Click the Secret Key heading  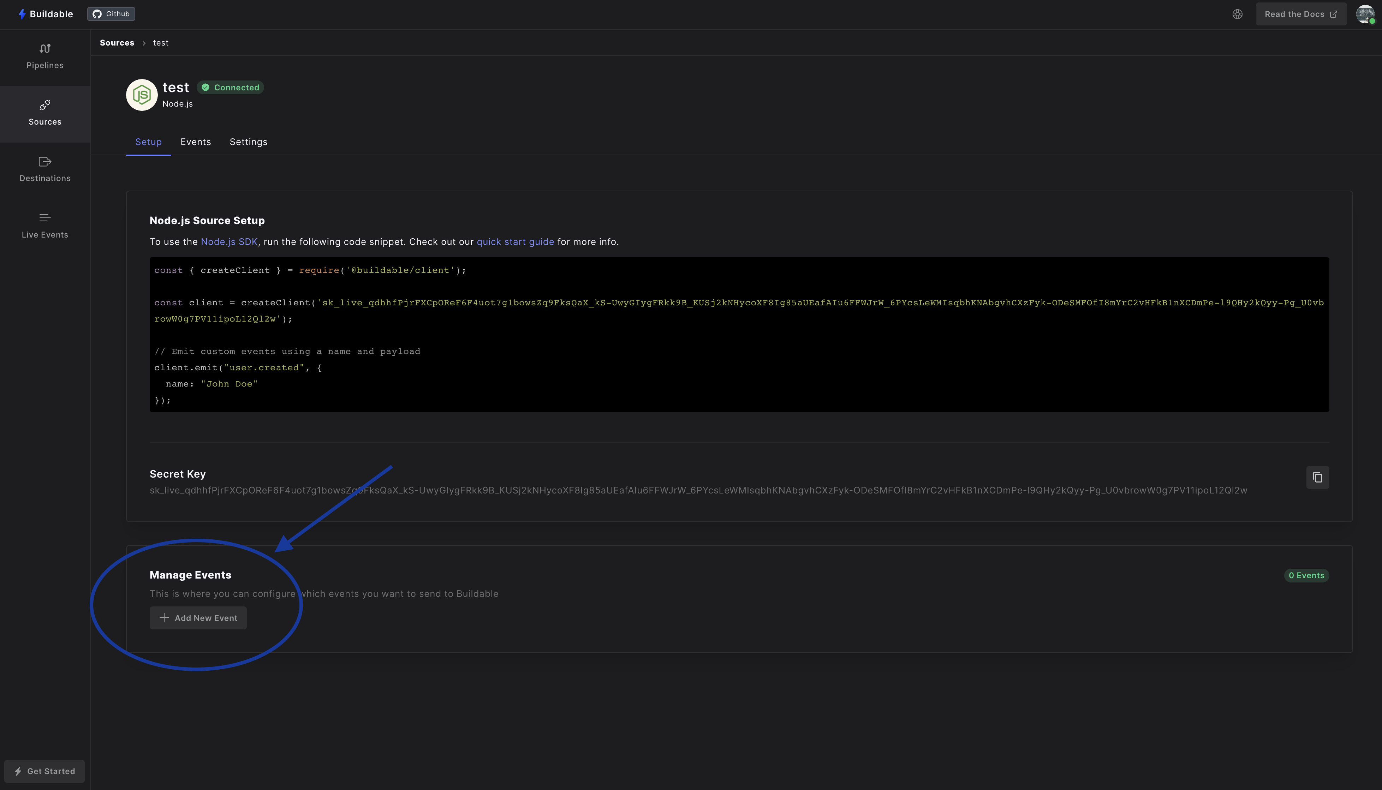(x=178, y=474)
